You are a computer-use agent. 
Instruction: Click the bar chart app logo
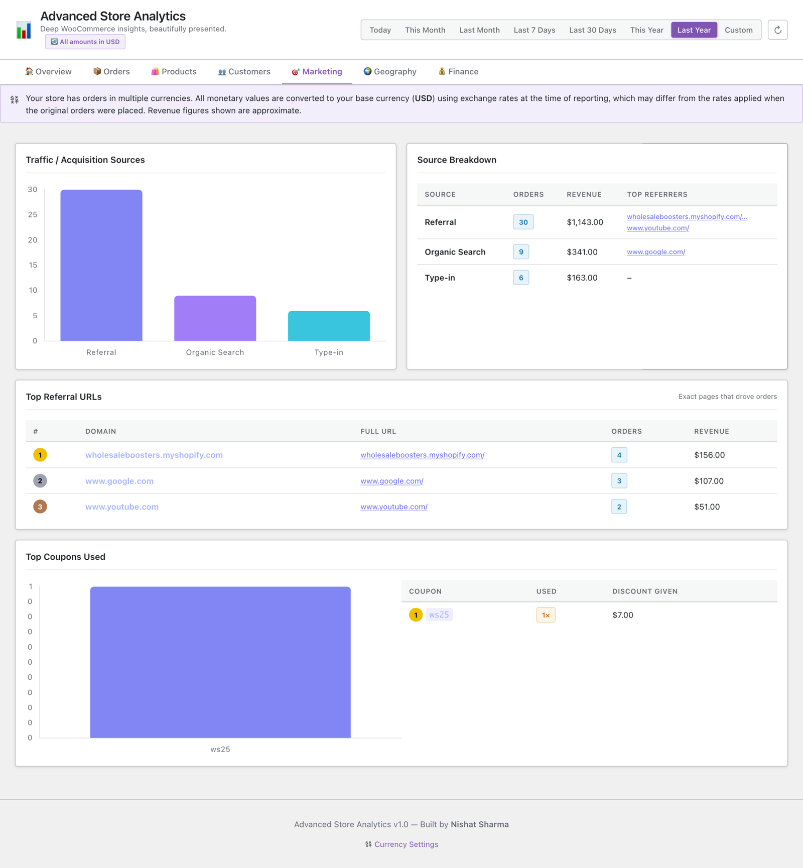(24, 30)
